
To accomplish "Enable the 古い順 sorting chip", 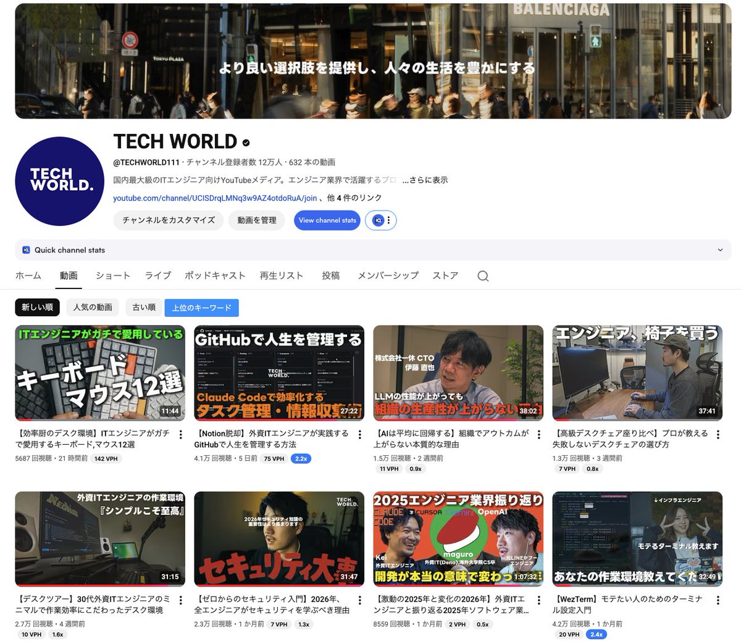I will (x=143, y=307).
